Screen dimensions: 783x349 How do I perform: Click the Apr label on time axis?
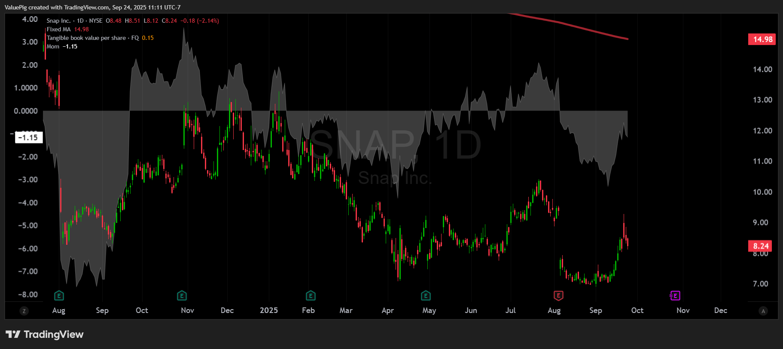pyautogui.click(x=387, y=310)
